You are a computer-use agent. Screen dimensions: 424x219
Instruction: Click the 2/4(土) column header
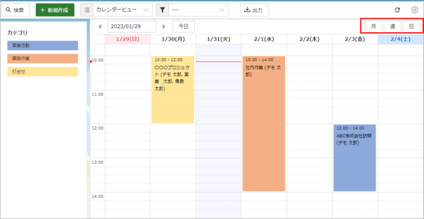tap(401, 39)
